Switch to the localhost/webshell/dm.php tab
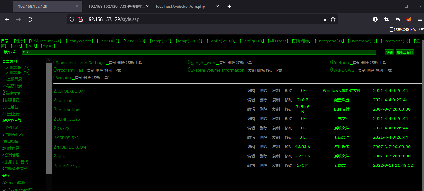Screen dimensions: 424x191 coord(180,6)
